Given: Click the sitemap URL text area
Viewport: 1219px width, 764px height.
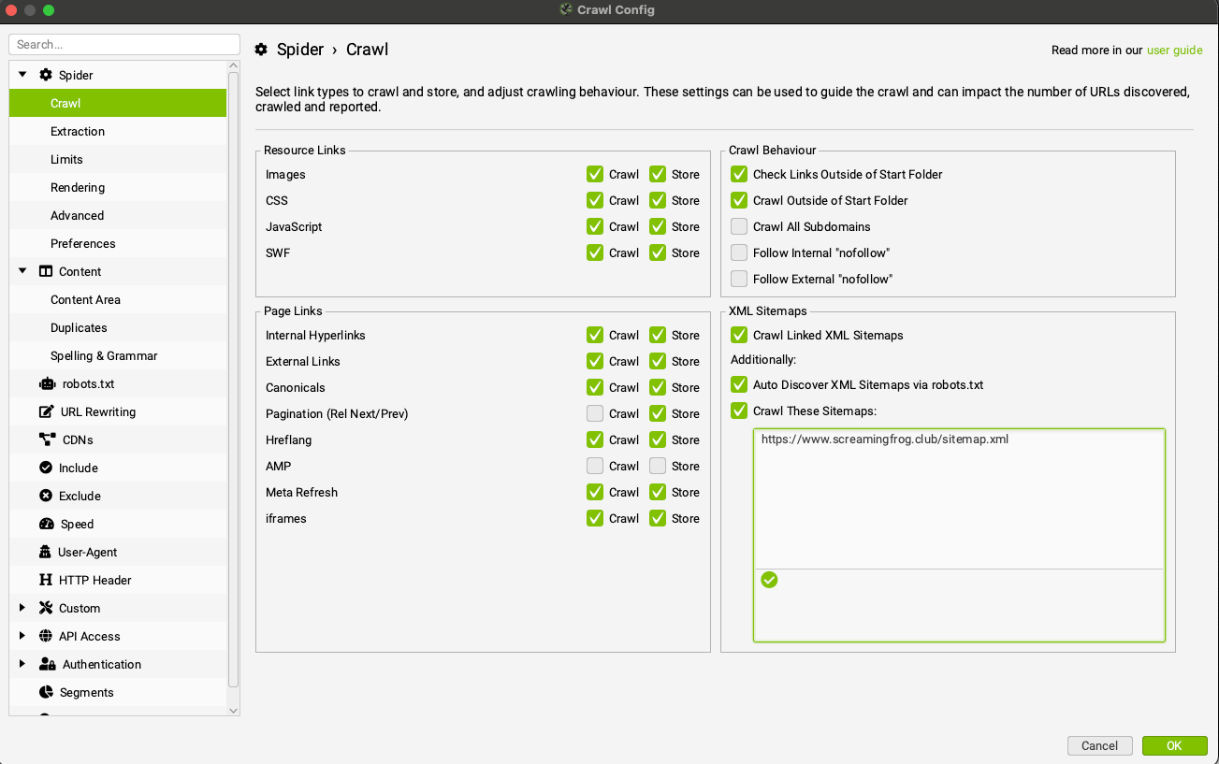Looking at the screenshot, I should point(958,496).
